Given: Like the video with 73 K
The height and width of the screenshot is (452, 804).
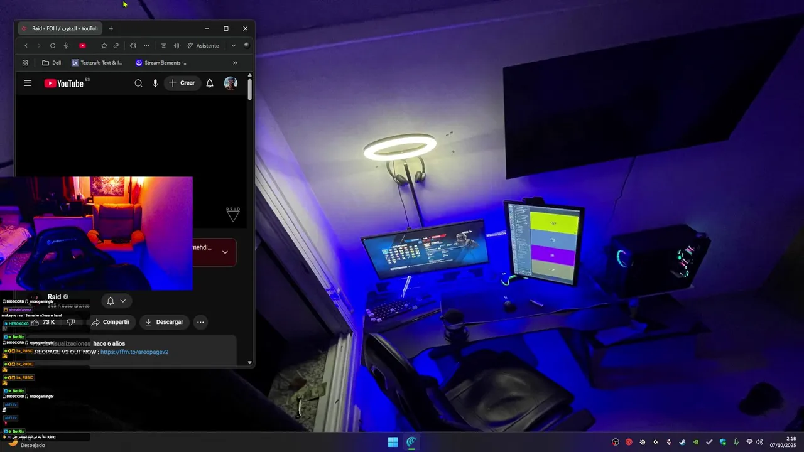Looking at the screenshot, I should pyautogui.click(x=44, y=322).
